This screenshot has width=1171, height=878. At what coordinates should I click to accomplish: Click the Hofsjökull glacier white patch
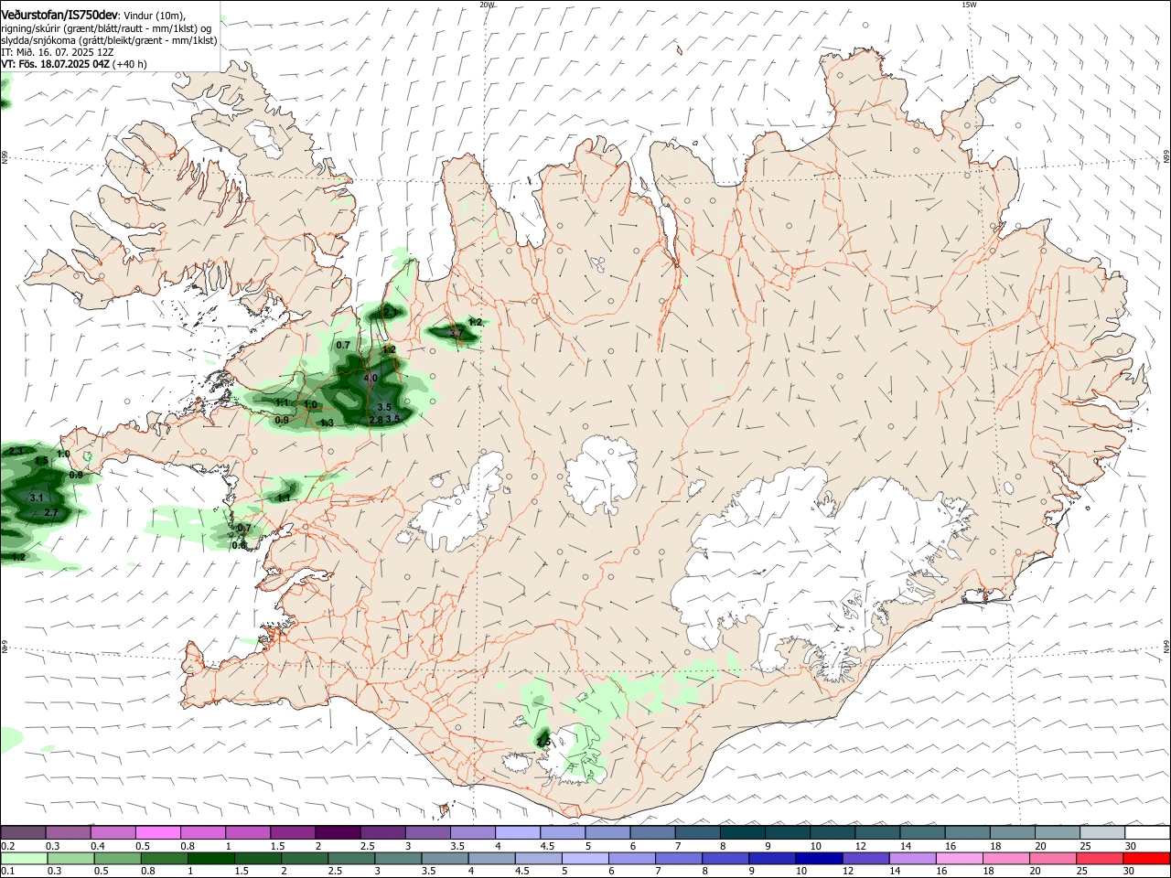601,473
